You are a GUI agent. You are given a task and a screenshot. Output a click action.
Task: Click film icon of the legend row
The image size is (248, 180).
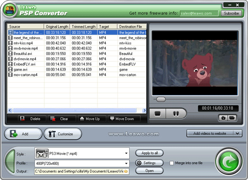(x=10, y=33)
